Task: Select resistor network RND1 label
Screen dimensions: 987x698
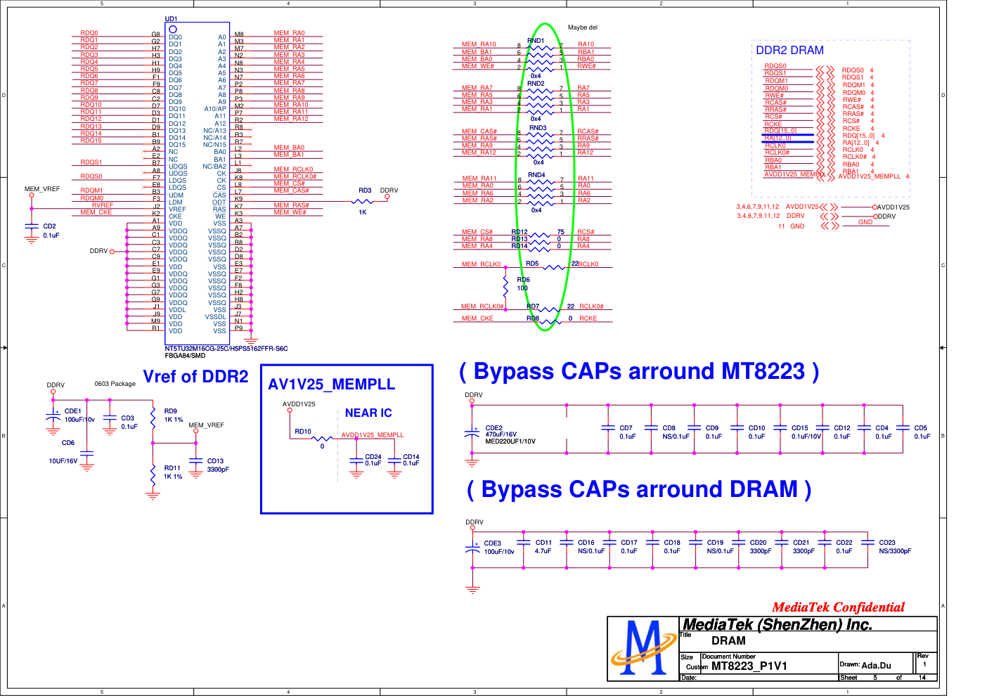Action: pos(536,41)
